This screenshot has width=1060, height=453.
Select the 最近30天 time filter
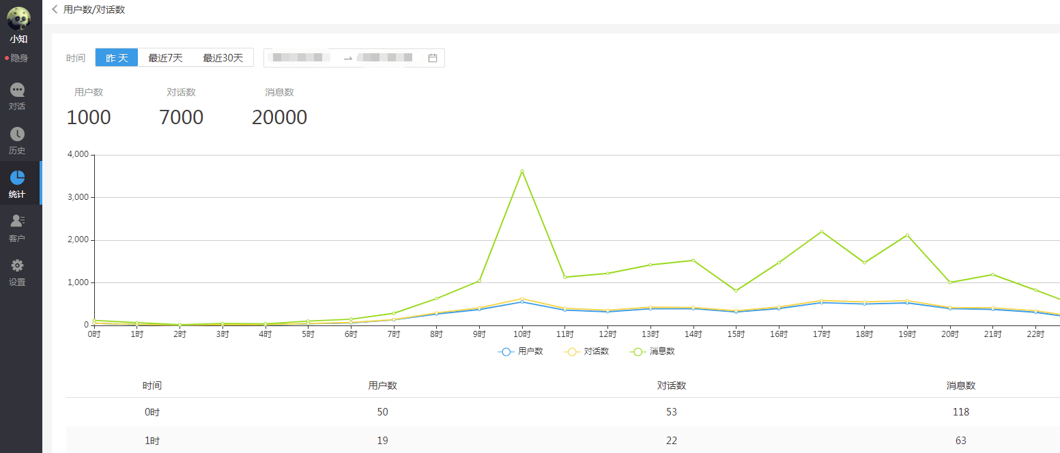[223, 58]
